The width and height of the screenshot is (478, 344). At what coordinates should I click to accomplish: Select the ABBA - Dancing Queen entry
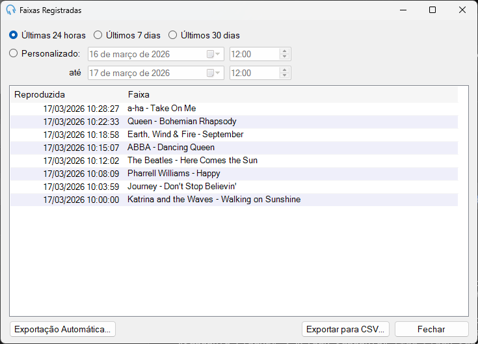tap(234, 148)
